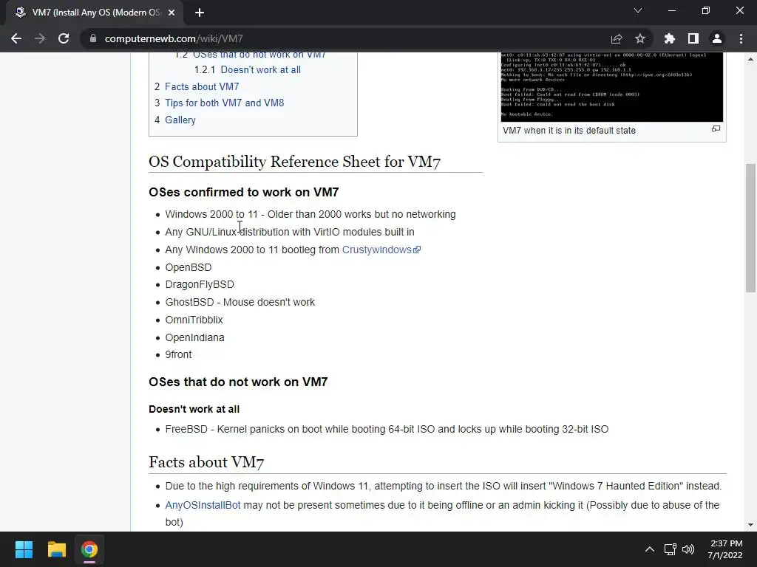757x567 pixels.
Task: Restore down the Chrome window
Action: pyautogui.click(x=706, y=10)
